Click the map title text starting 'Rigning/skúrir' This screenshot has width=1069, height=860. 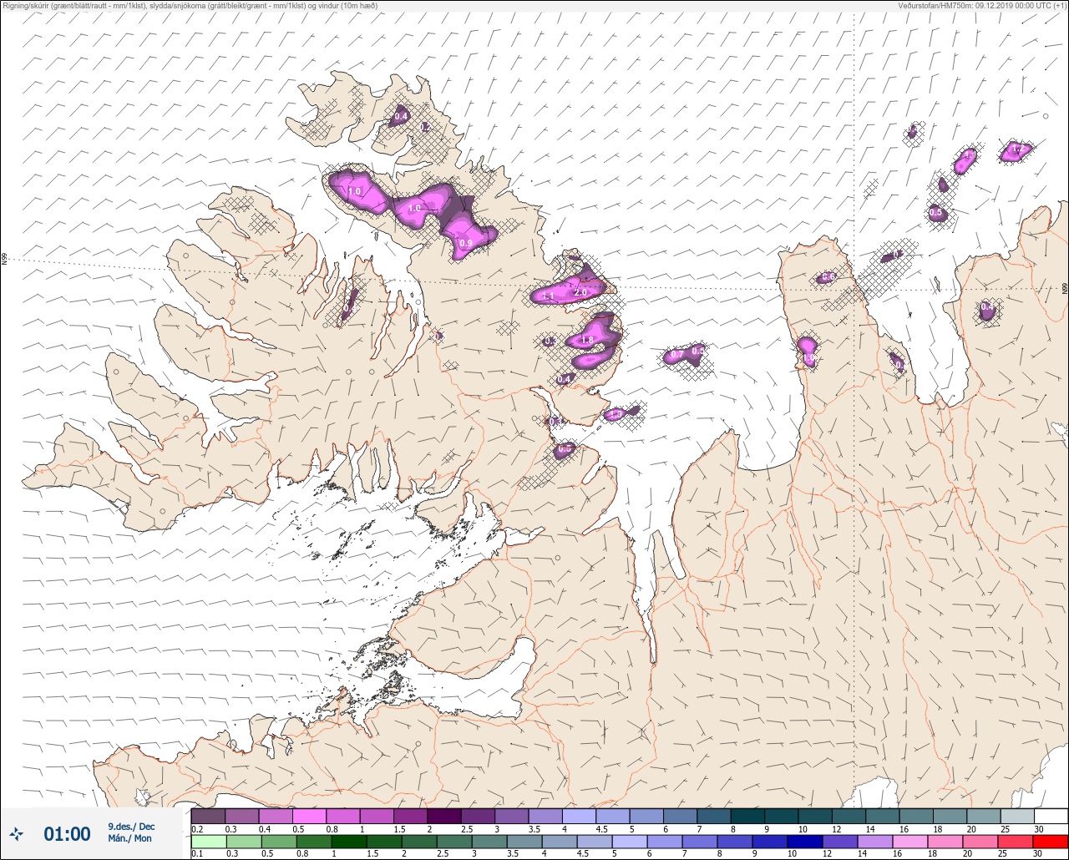(190, 6)
